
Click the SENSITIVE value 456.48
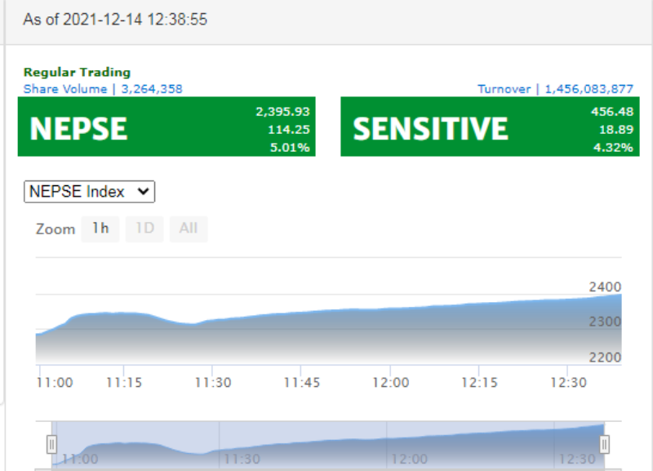coord(612,112)
